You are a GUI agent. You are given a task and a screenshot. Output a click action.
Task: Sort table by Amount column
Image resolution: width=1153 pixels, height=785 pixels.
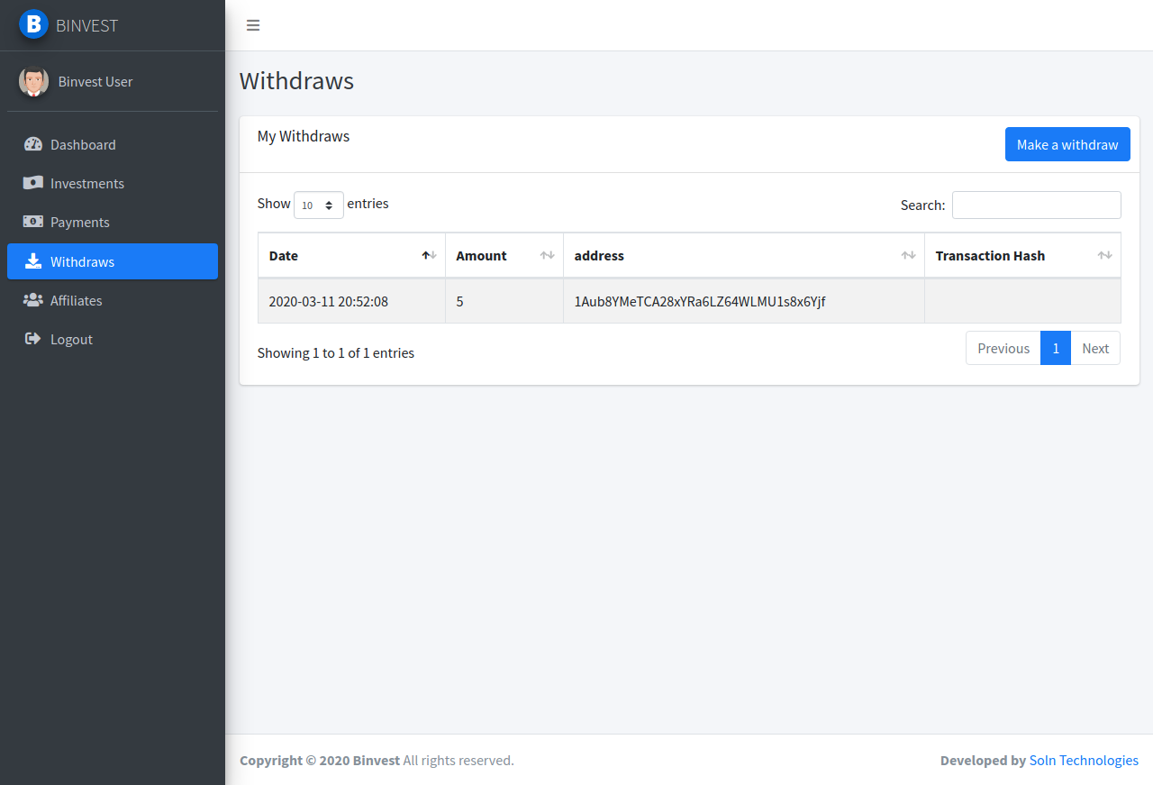[504, 256]
